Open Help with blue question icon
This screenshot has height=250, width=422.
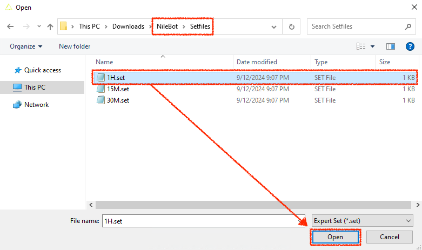pyautogui.click(x=410, y=46)
